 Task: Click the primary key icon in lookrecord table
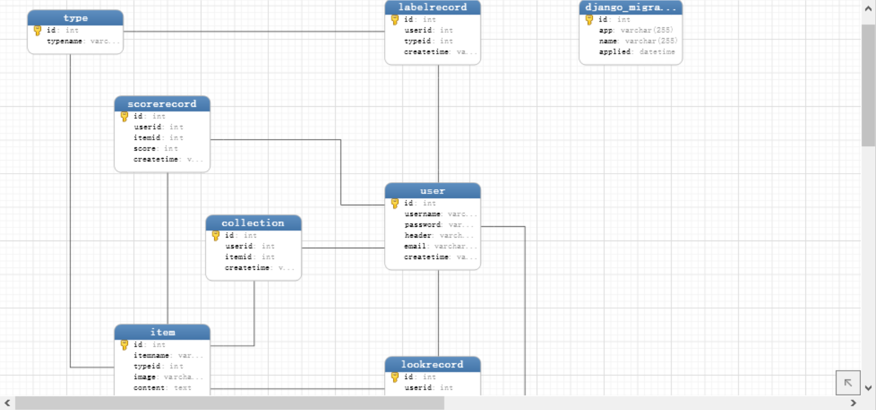(394, 376)
